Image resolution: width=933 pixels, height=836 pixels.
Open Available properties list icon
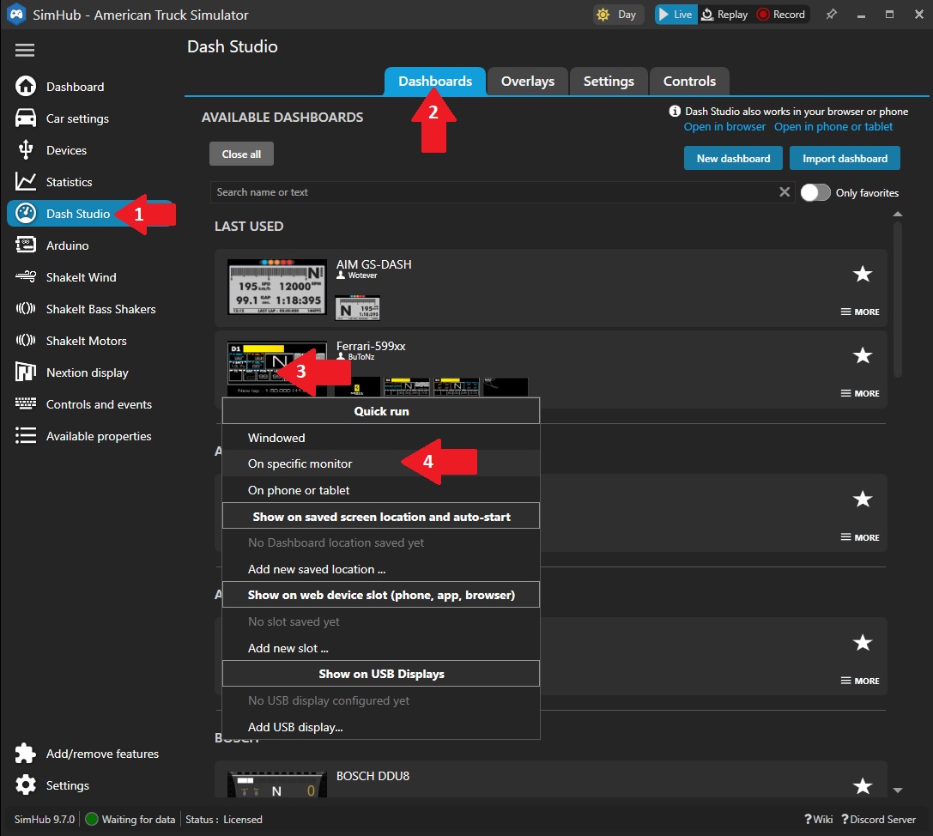[x=26, y=435]
